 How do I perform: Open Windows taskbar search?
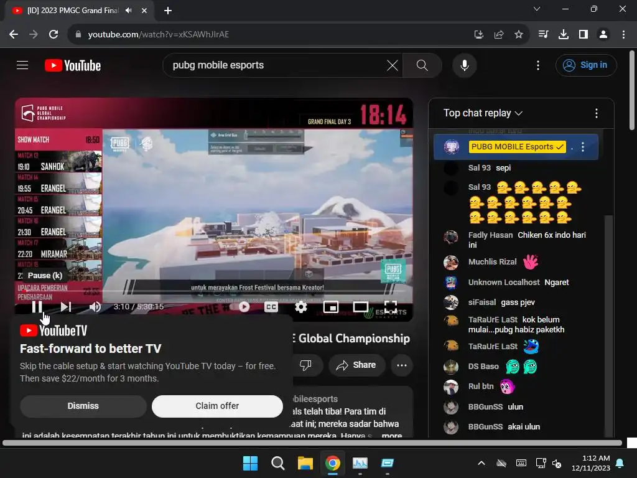coord(278,463)
